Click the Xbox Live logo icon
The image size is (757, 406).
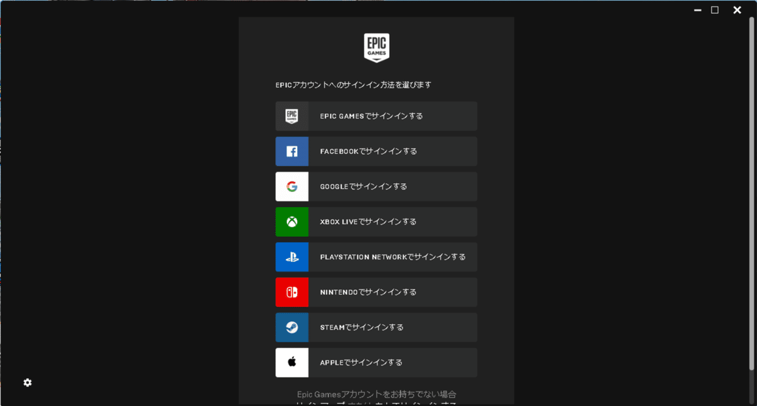(x=291, y=222)
